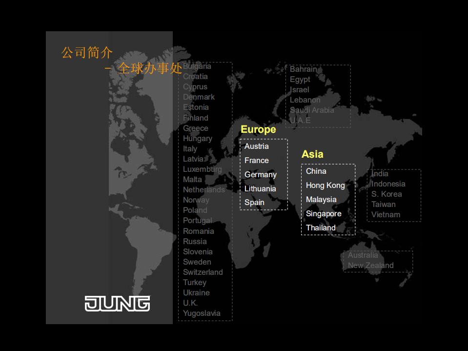
Task: Click the JUNG company logo
Action: pyautogui.click(x=117, y=304)
